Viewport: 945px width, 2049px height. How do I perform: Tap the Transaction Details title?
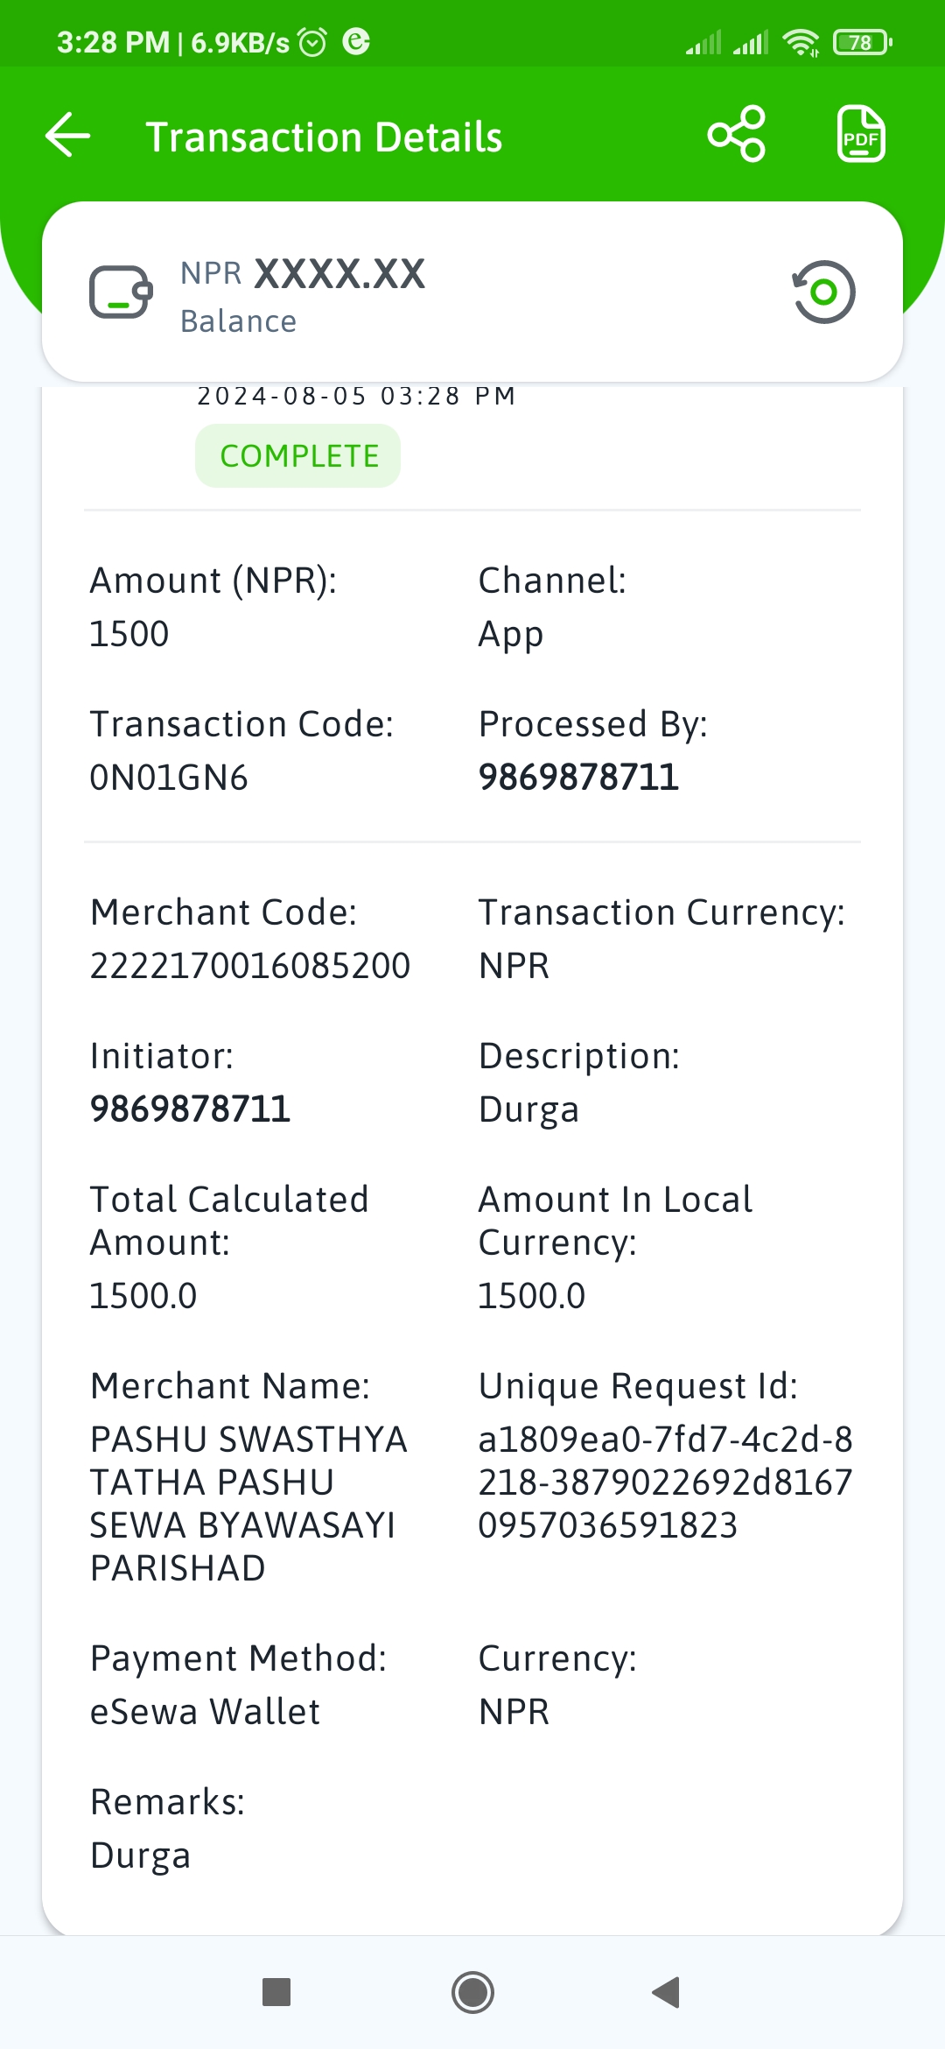point(324,137)
